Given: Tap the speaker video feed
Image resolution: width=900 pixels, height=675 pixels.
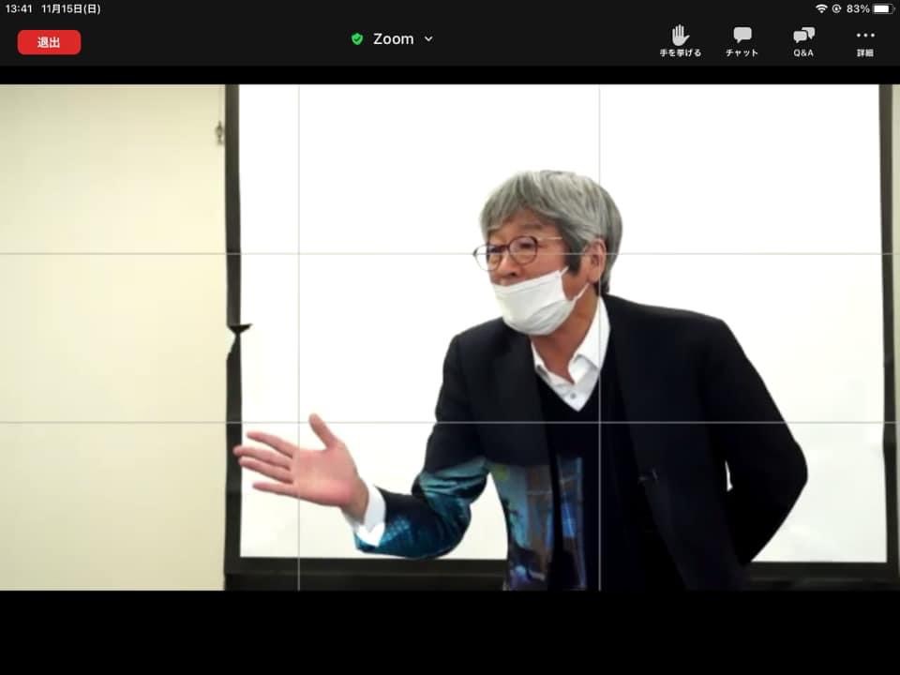Looking at the screenshot, I should (x=450, y=337).
